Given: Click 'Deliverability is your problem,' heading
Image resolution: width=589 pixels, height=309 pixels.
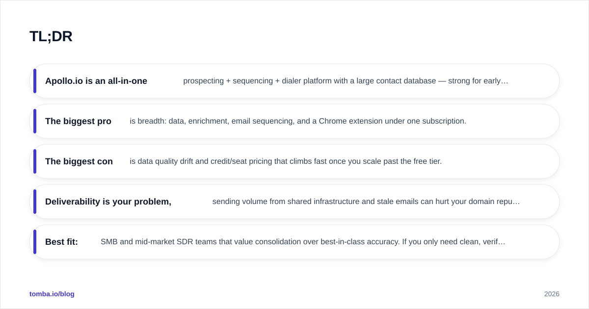Looking at the screenshot, I should [108, 202].
